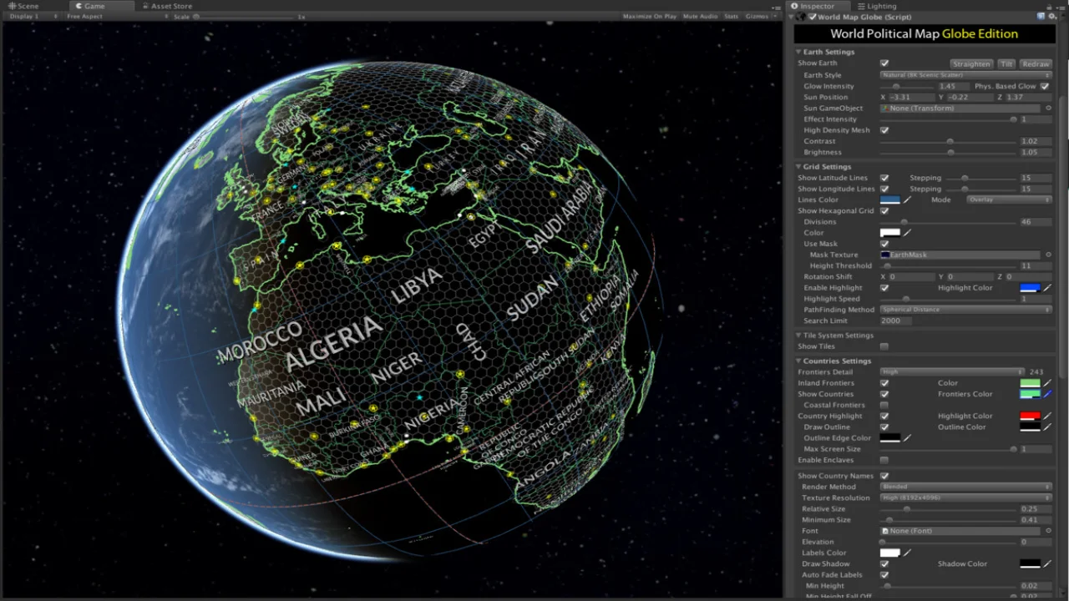The height and width of the screenshot is (601, 1069).
Task: Open the red country Highlight Color swatch
Action: pos(1030,416)
